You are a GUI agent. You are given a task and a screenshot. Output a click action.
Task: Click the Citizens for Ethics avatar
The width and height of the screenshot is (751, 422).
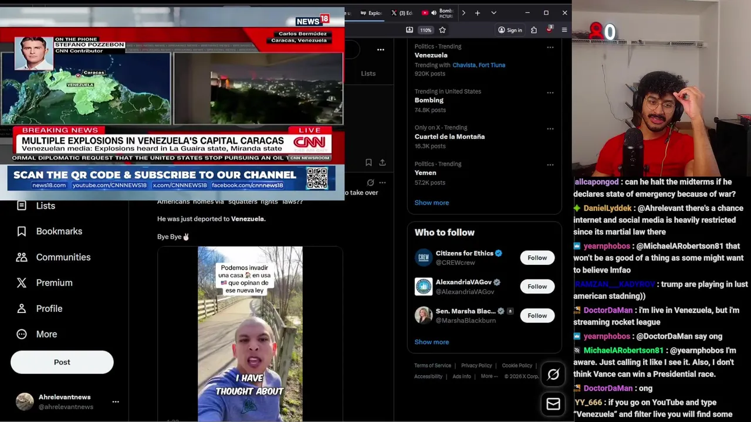click(x=424, y=258)
